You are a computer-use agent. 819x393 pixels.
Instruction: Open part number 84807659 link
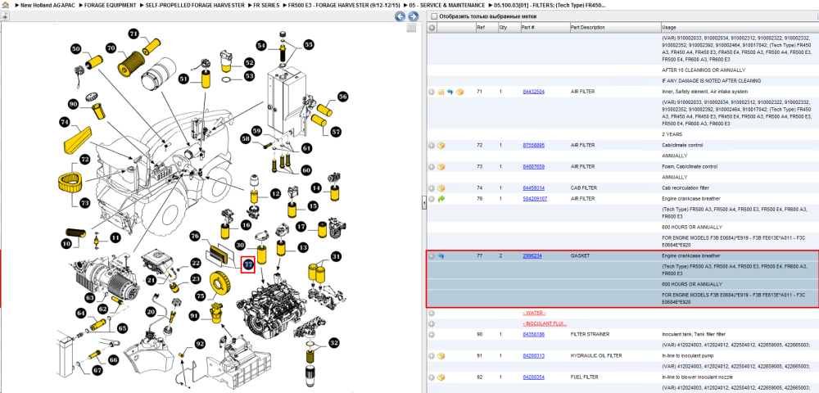tap(533, 167)
